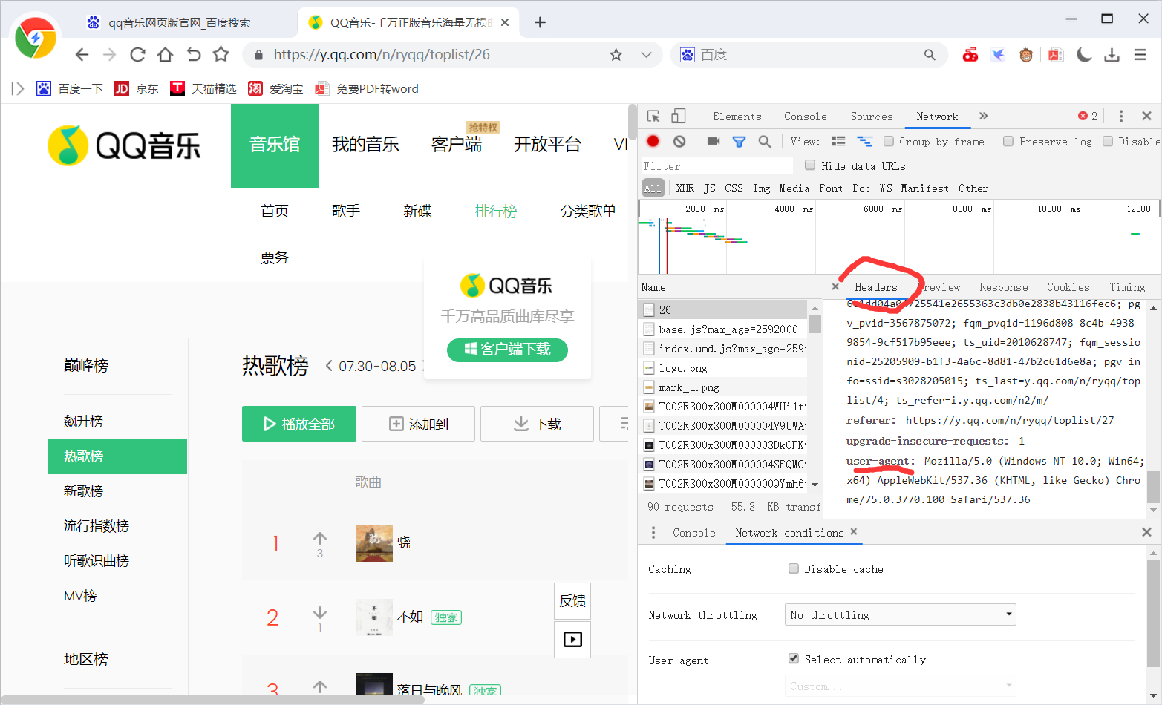This screenshot has height=705, width=1162.
Task: Switch to large request rows view
Action: 839,141
